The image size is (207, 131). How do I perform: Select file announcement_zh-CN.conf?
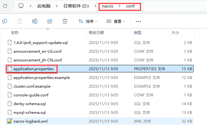pos(38,60)
